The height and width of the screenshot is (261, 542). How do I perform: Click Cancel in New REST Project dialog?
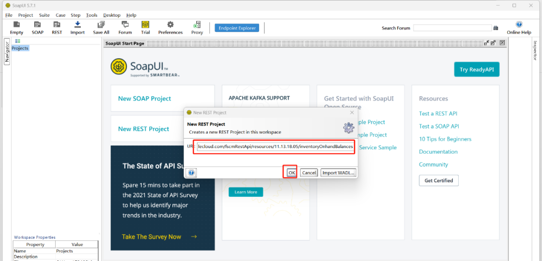pos(309,173)
